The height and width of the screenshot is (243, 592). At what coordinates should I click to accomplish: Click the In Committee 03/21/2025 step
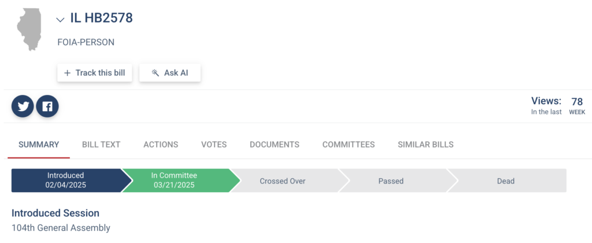coord(174,181)
